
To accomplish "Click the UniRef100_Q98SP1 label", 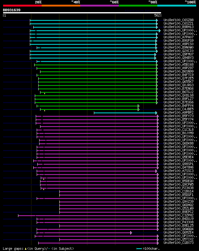I will click(178, 164).
